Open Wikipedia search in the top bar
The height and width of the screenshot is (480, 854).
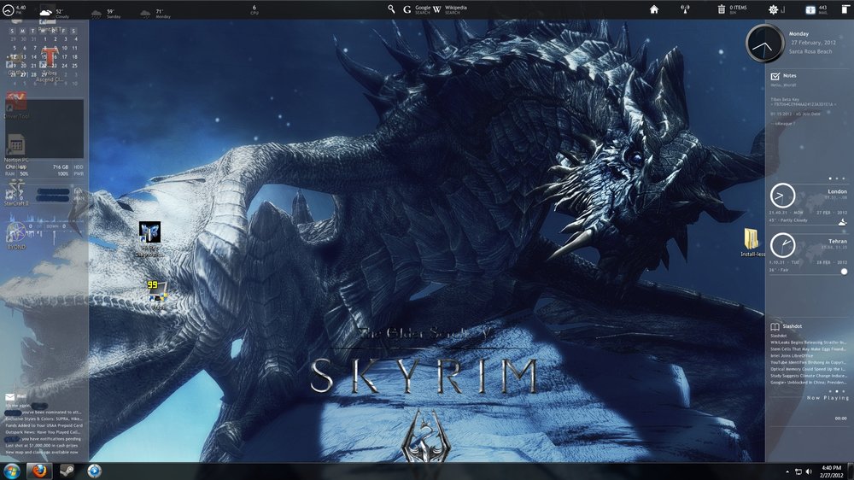point(450,9)
